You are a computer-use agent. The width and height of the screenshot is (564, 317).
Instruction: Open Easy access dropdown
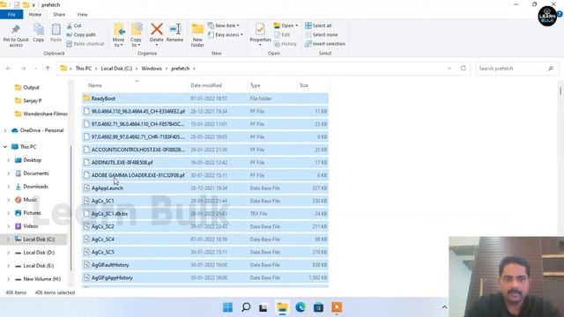[226, 35]
